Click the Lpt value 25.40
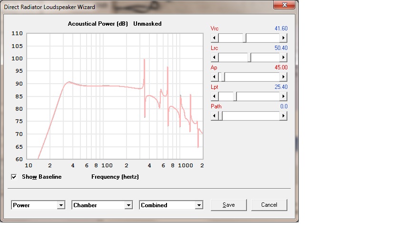The width and height of the screenshot is (412, 240). pyautogui.click(x=281, y=86)
